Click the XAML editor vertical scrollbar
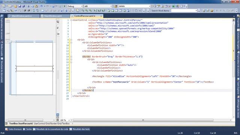The image size is (240, 135). [234, 51]
